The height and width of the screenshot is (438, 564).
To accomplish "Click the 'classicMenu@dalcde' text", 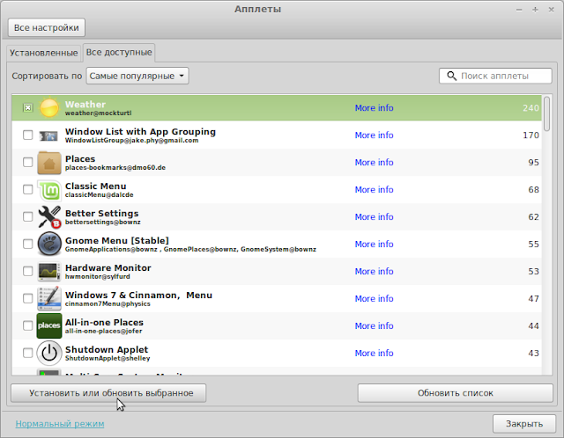I will 100,195.
